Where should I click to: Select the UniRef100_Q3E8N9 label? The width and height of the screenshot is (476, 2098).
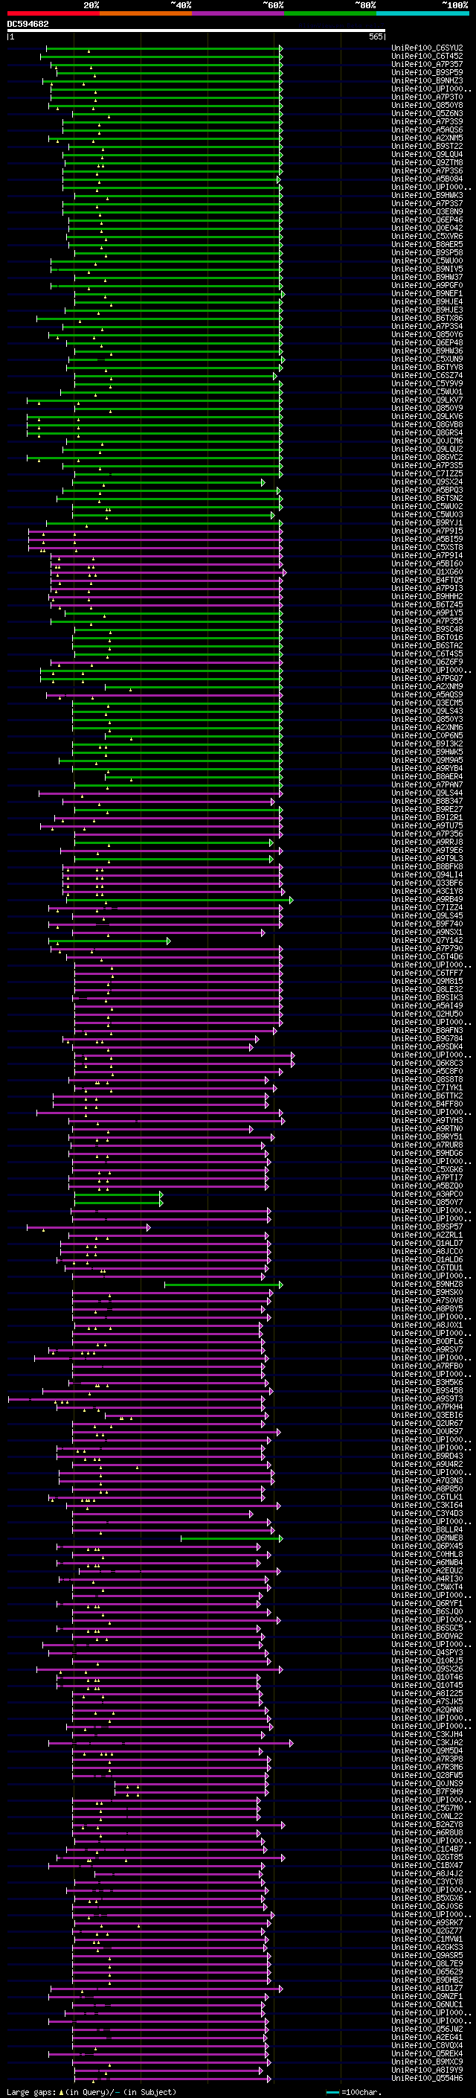[x=427, y=212]
